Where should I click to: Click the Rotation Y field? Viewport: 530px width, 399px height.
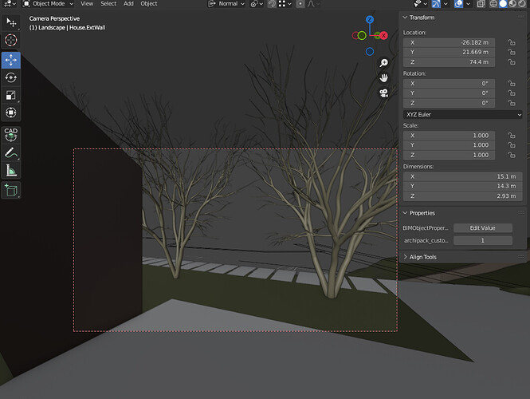coord(449,93)
